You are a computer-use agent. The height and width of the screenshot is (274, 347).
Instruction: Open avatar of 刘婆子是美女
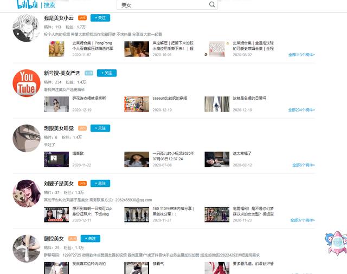point(27,193)
